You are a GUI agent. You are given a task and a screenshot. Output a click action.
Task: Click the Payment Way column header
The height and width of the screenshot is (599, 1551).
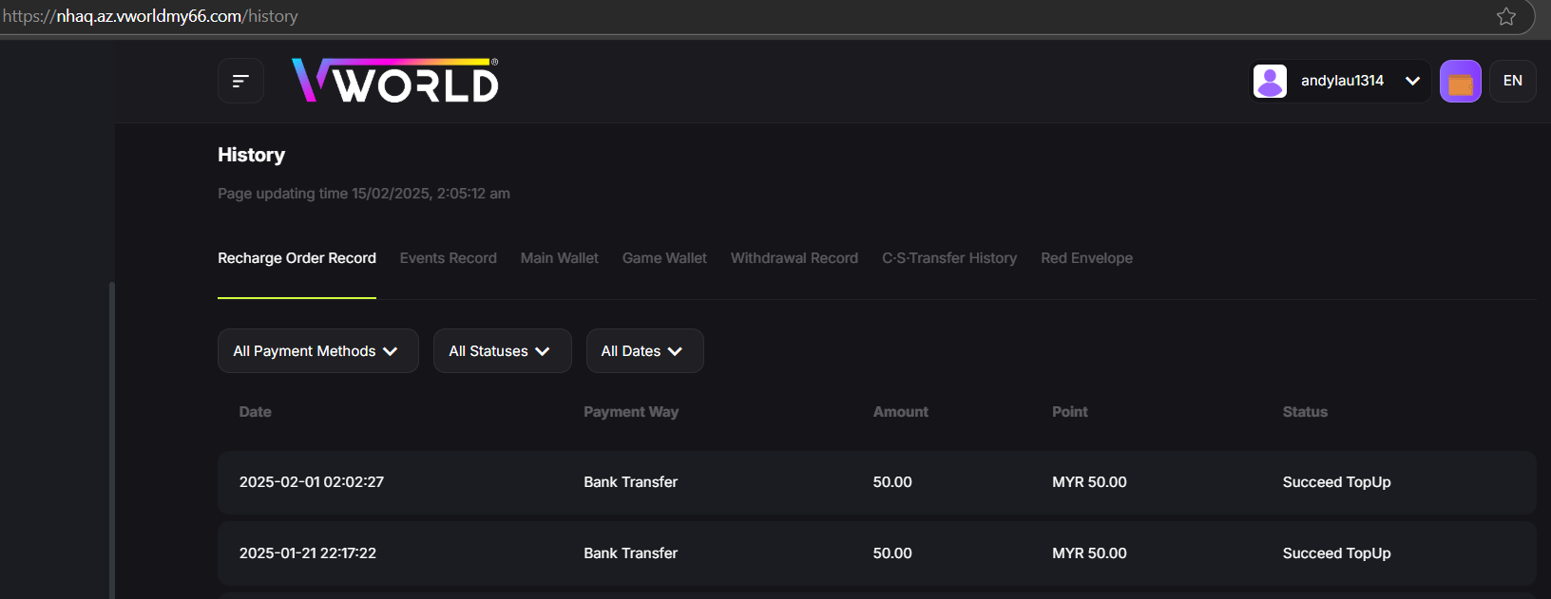pos(631,412)
